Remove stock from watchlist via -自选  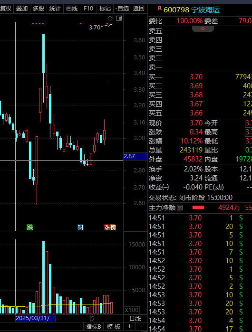click(122, 9)
